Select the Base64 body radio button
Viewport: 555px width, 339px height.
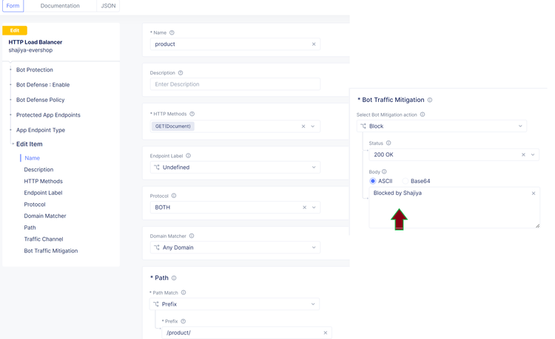(406, 181)
